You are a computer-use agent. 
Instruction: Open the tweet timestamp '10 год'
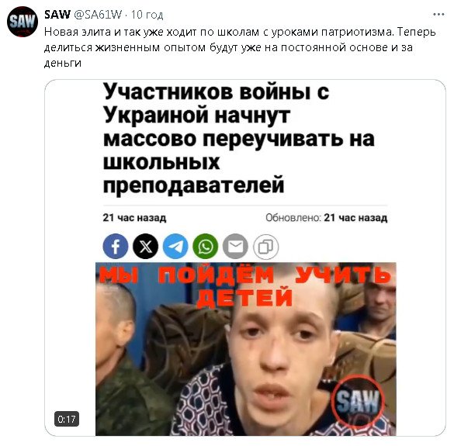(147, 15)
